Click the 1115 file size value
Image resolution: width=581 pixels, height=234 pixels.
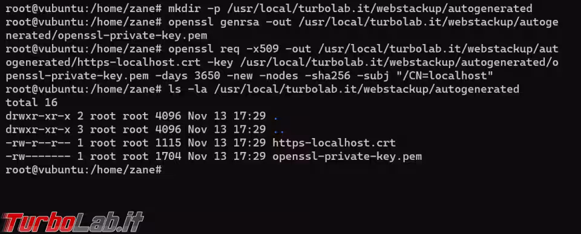pos(168,143)
